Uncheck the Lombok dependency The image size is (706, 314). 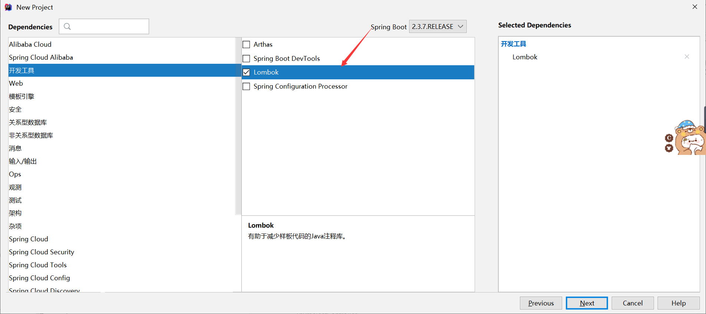tap(246, 72)
